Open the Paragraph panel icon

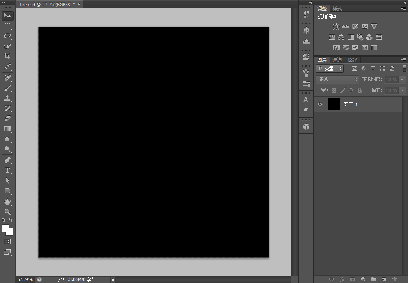(x=306, y=111)
